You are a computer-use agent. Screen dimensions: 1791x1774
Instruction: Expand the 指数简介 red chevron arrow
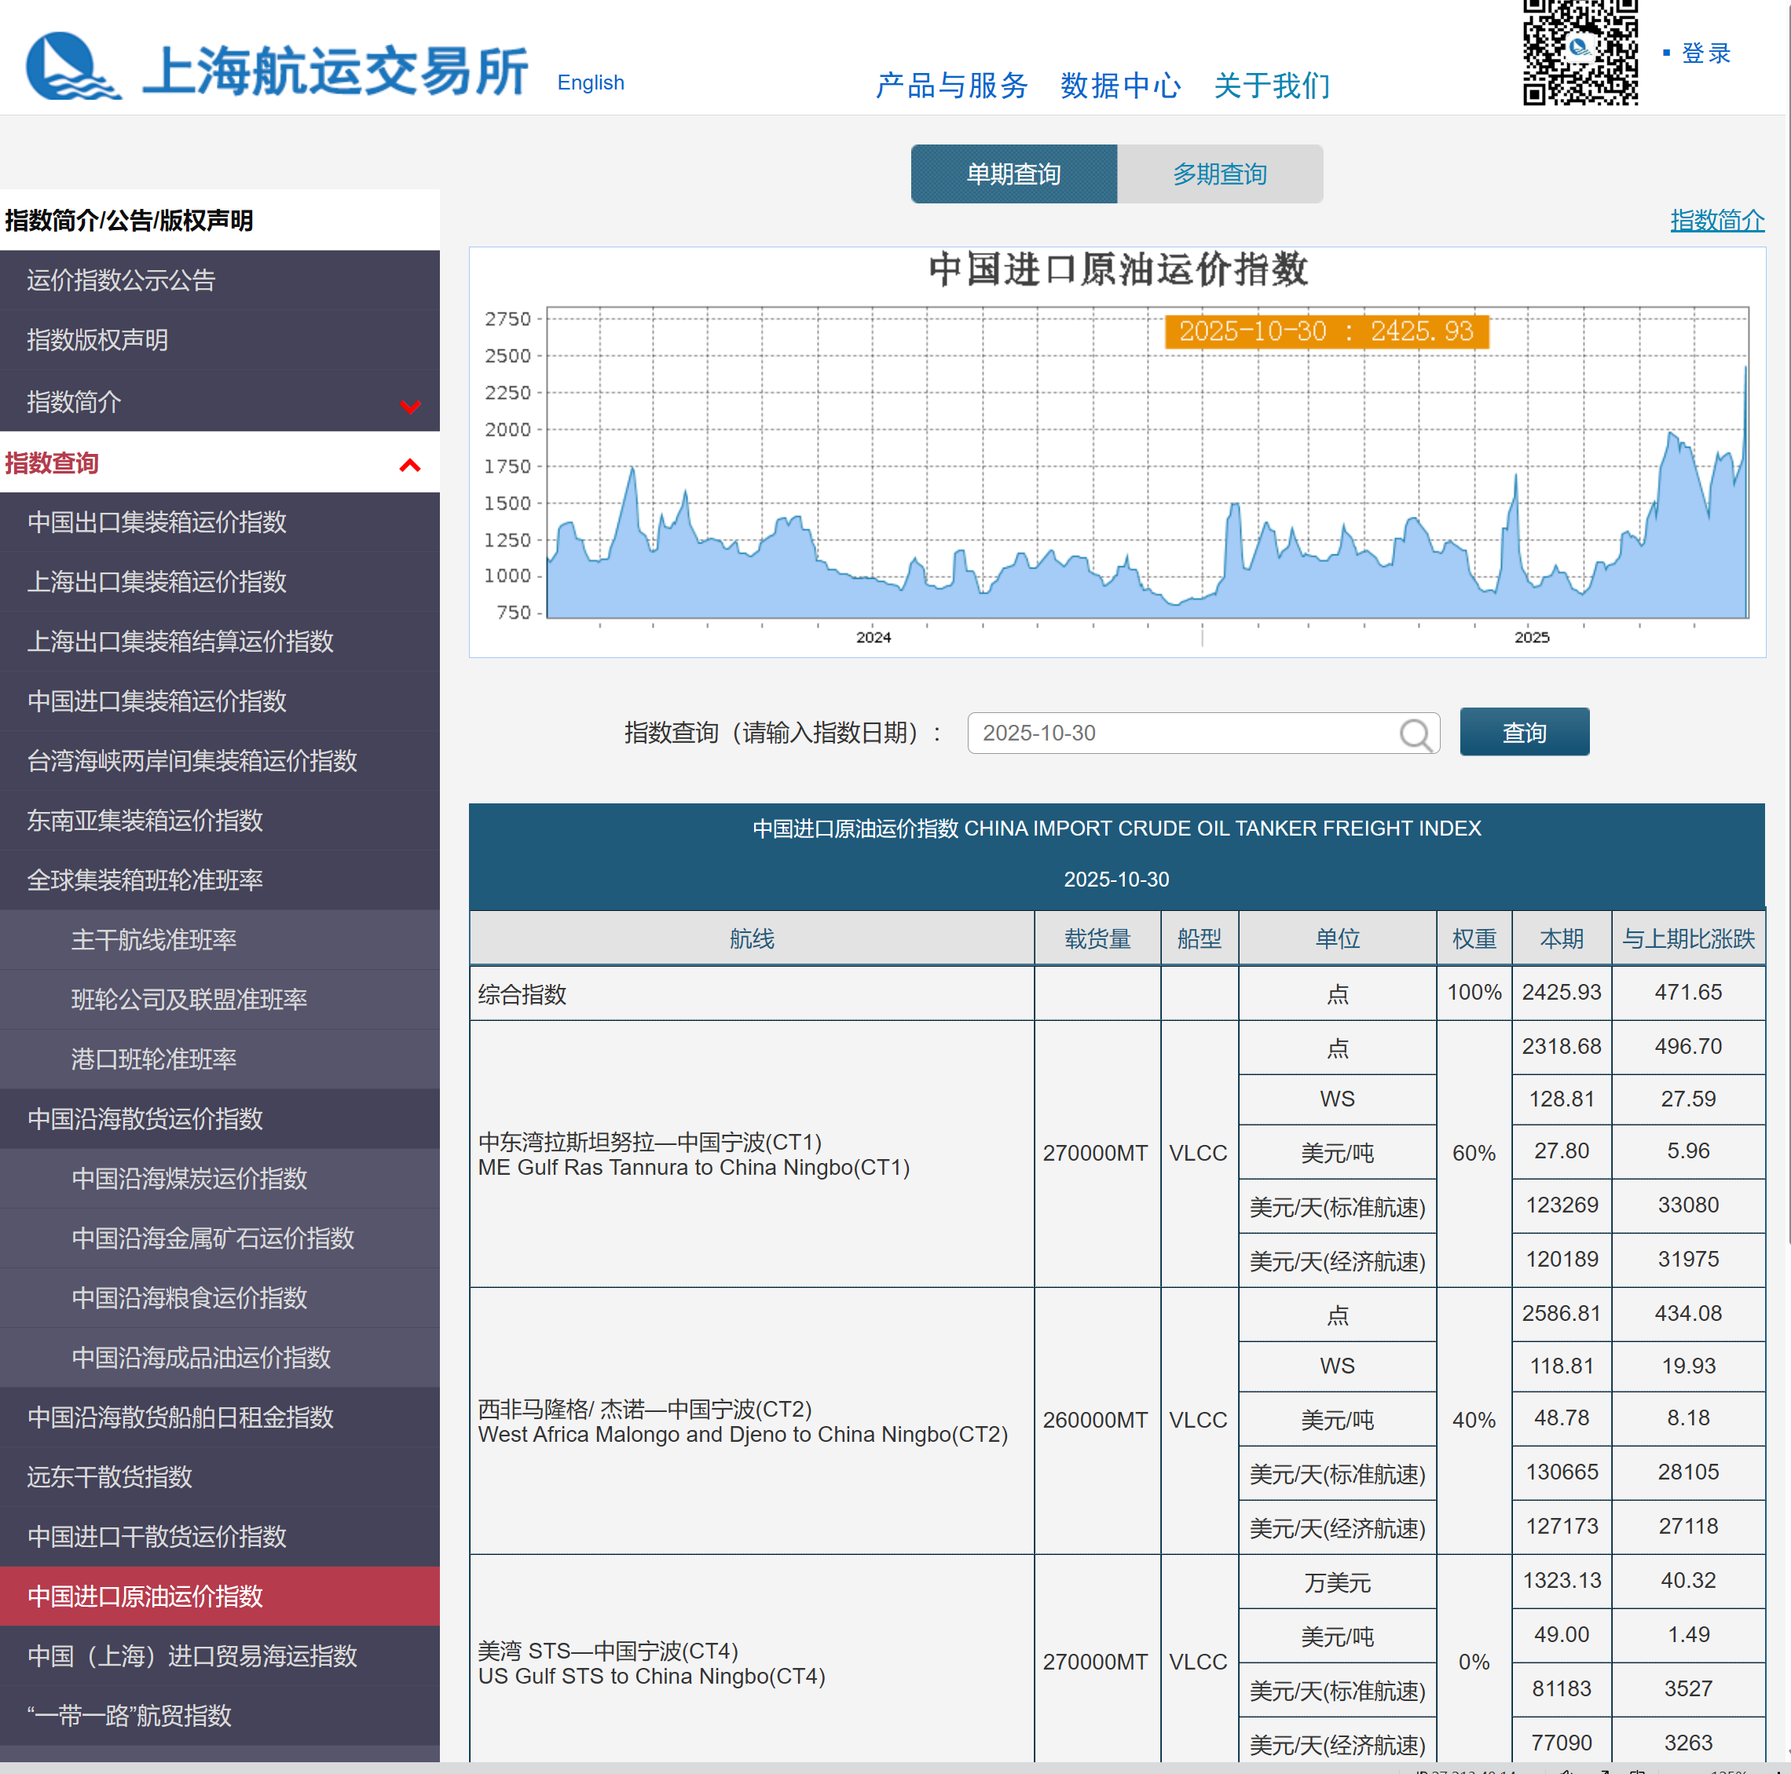pos(410,405)
